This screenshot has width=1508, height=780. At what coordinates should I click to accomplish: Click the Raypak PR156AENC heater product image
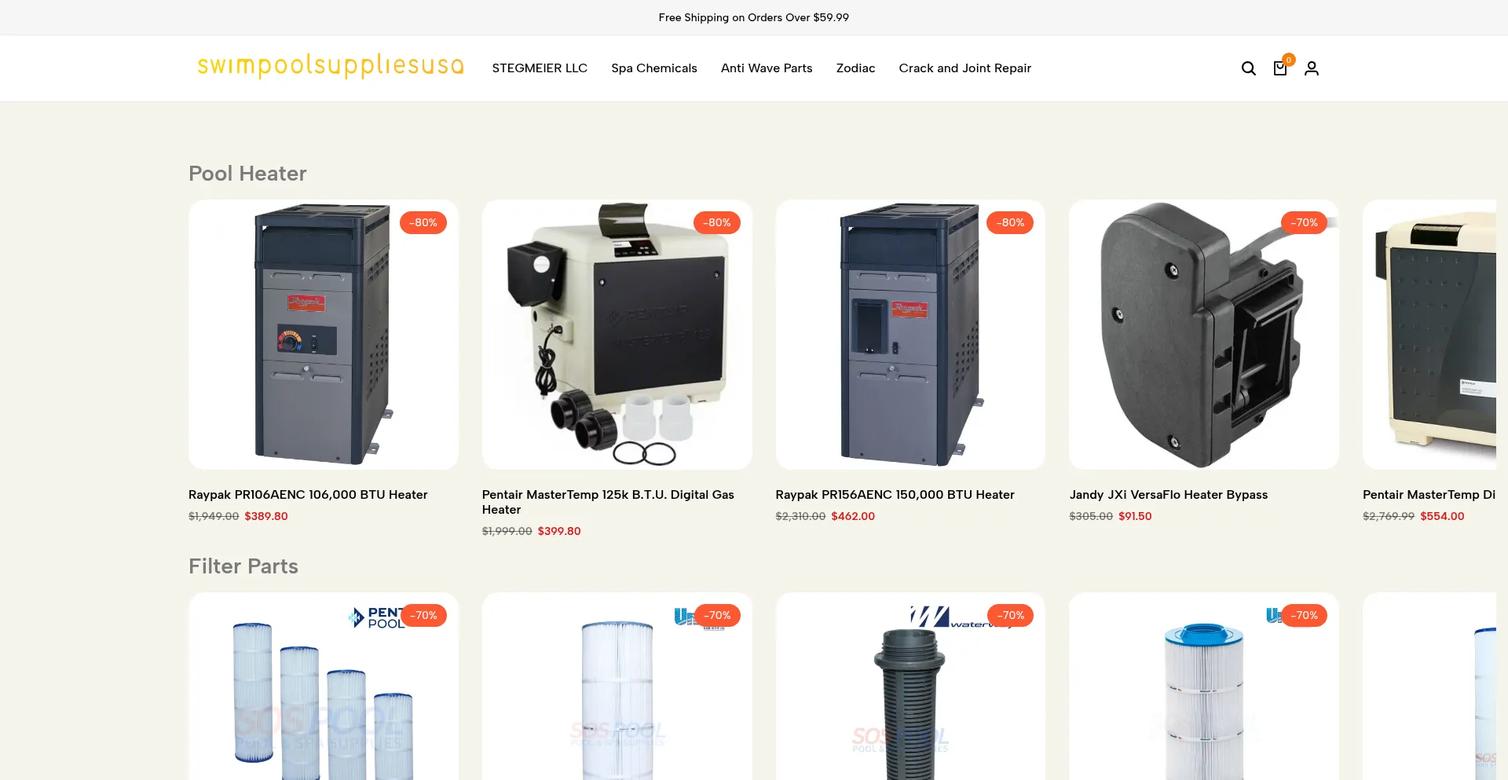tap(910, 335)
